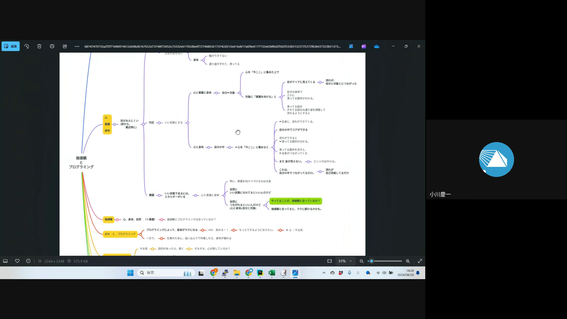The height and width of the screenshot is (319, 567).
Task: Toggle the filmstrip view icon at bottom left
Action: click(x=5, y=261)
